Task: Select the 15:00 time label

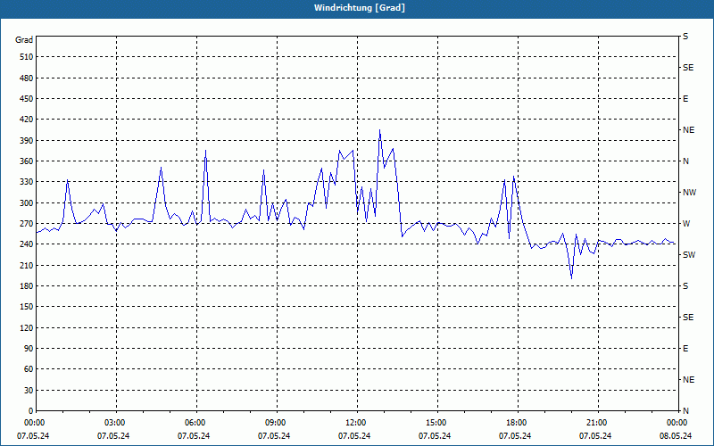Action: pos(436,423)
